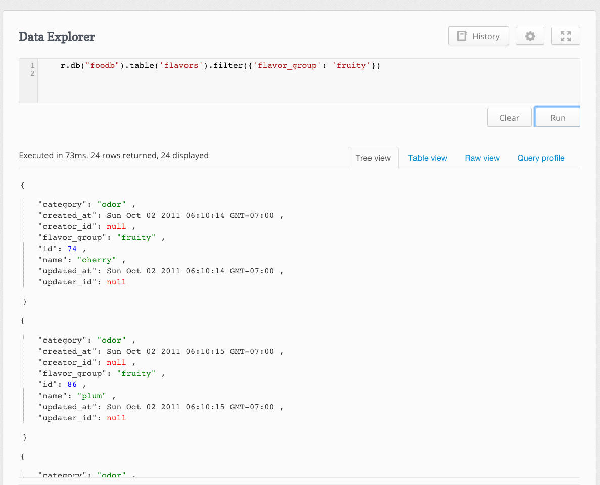Switch to Raw view
Viewport: 600px width, 485px height.
482,158
